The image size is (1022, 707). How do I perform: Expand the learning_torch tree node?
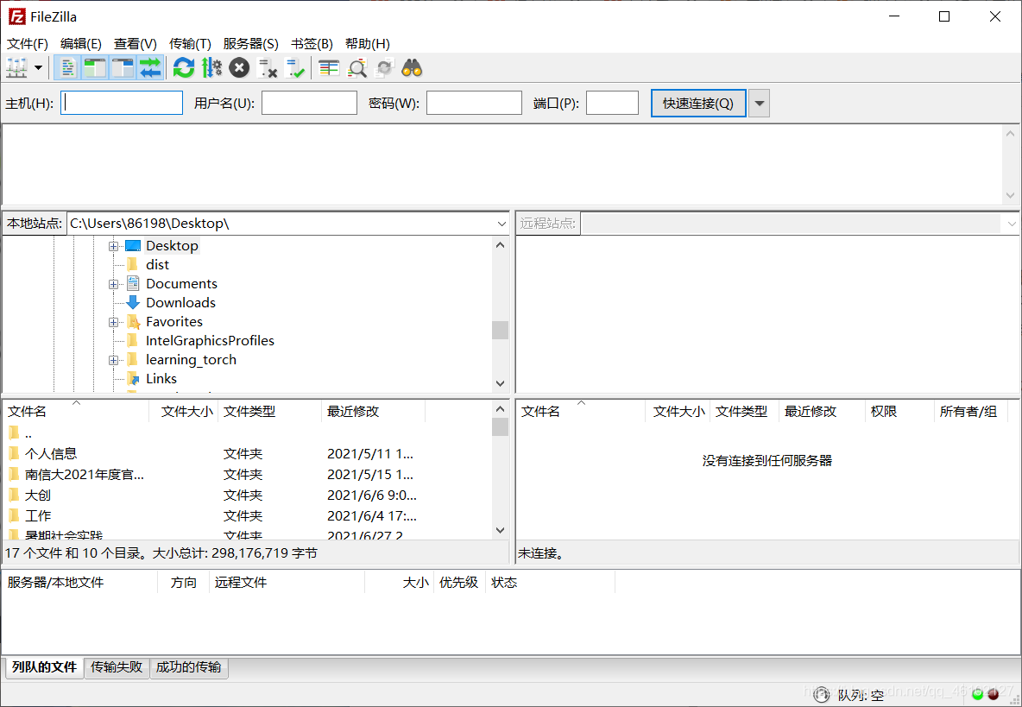113,360
